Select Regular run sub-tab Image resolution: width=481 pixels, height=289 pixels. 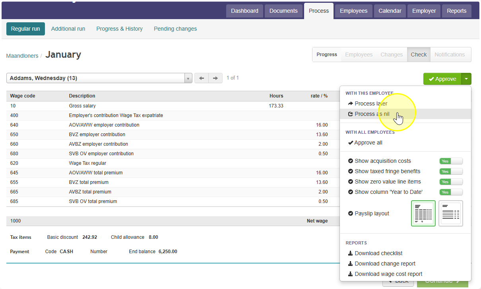point(25,29)
